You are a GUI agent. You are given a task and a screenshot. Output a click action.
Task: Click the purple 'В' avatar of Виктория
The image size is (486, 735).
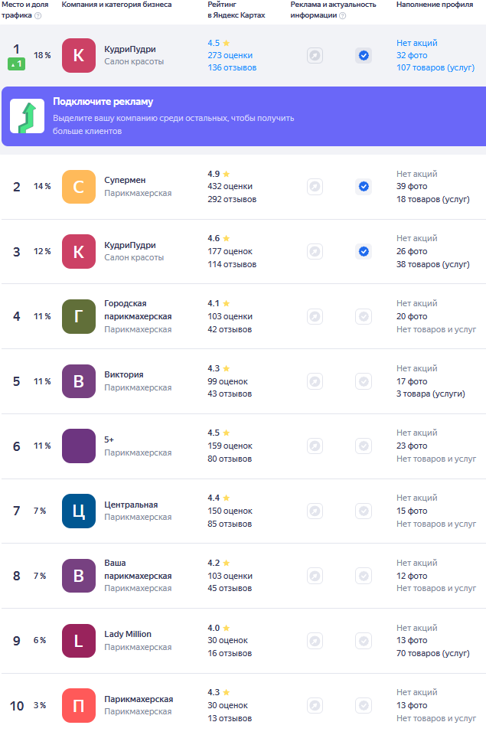(79, 381)
